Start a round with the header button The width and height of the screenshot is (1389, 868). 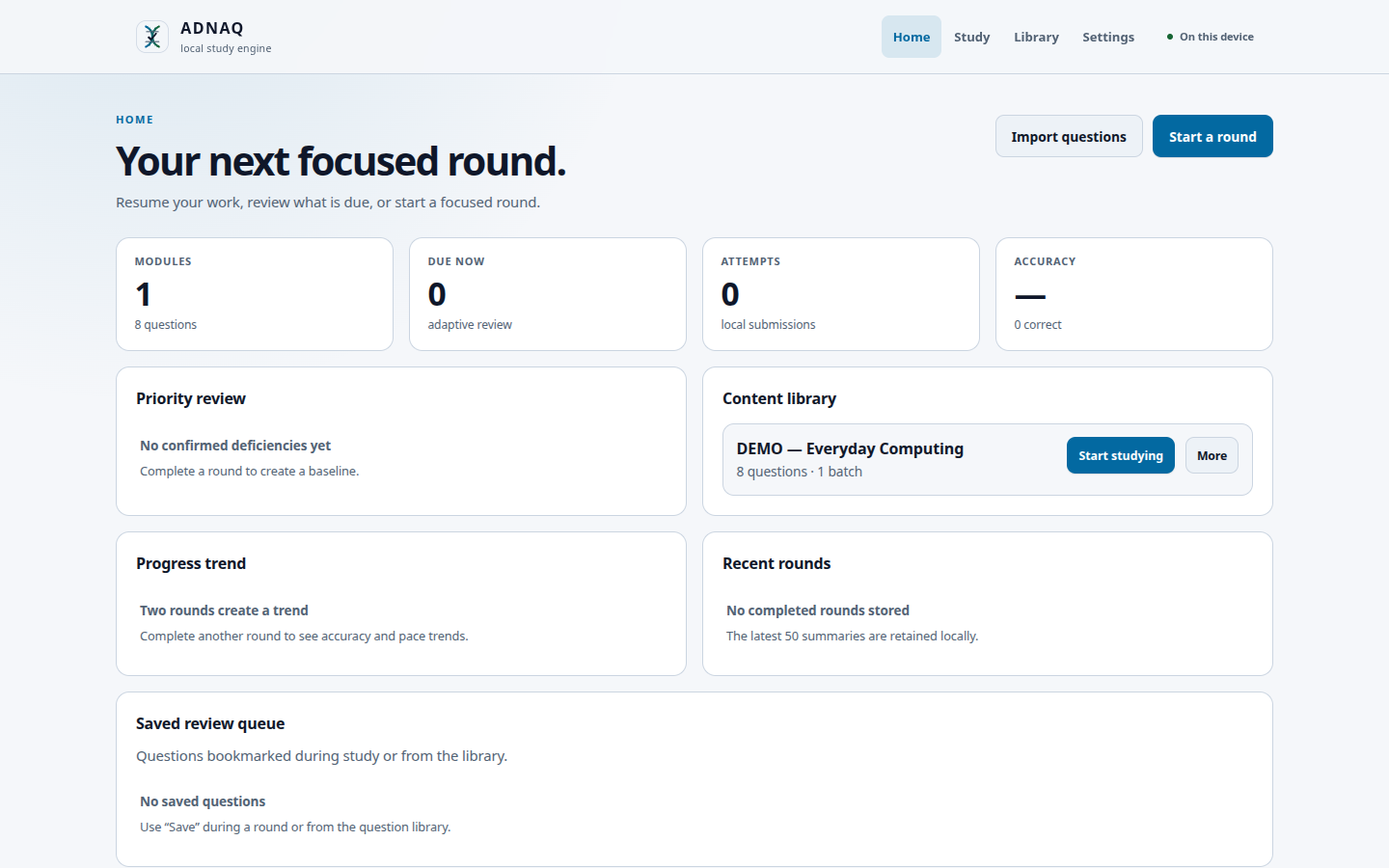pos(1212,136)
